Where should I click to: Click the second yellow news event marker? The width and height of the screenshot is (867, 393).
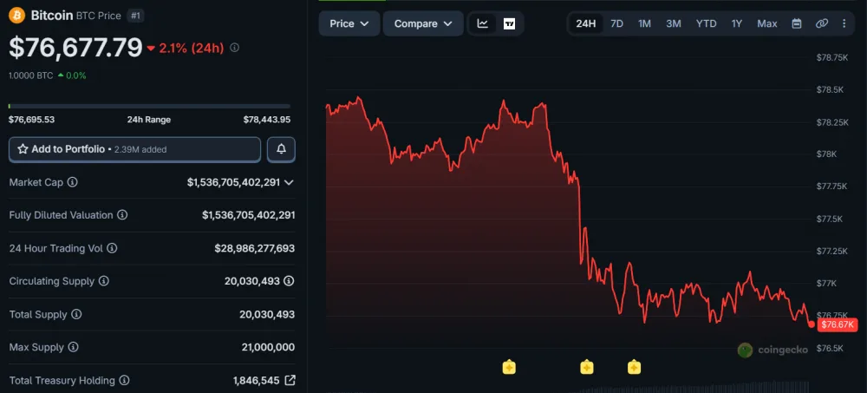587,367
